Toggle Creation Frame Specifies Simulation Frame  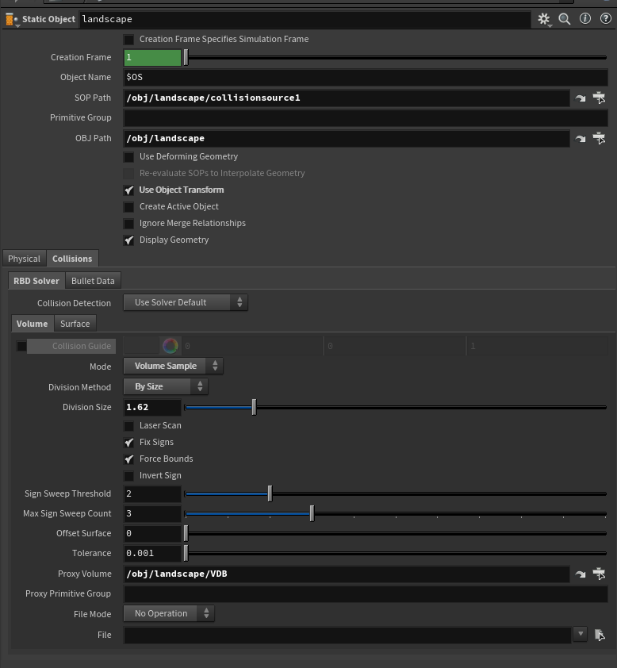tap(128, 40)
